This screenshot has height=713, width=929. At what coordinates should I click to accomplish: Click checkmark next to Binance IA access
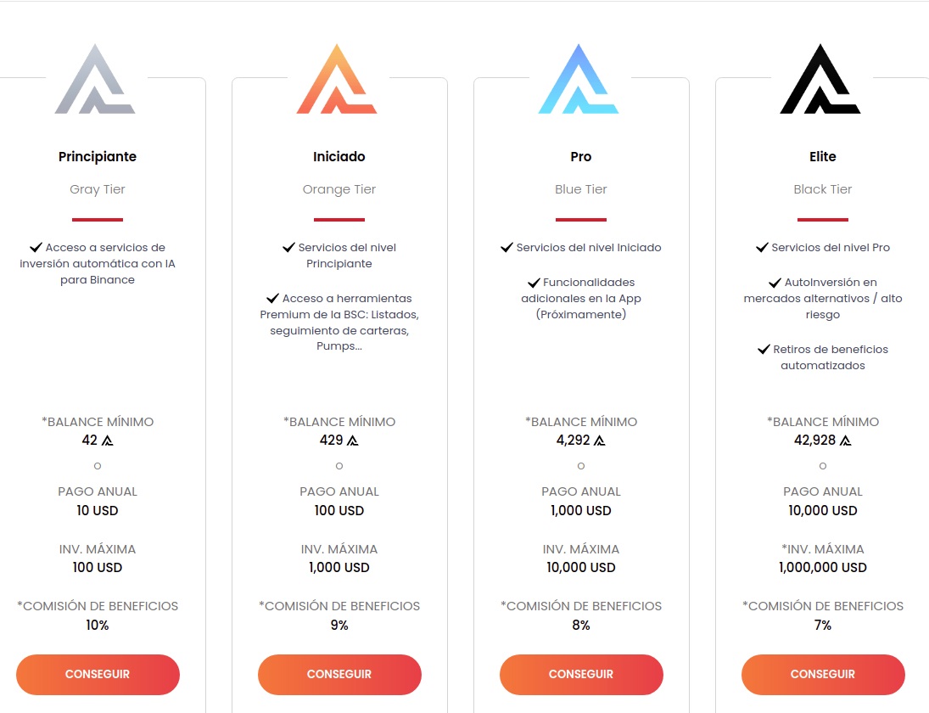click(36, 248)
